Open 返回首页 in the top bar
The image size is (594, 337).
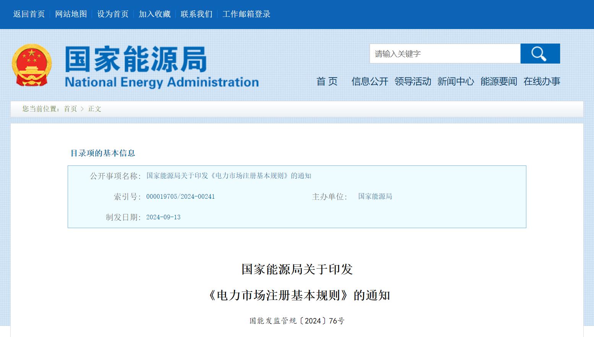tap(29, 14)
